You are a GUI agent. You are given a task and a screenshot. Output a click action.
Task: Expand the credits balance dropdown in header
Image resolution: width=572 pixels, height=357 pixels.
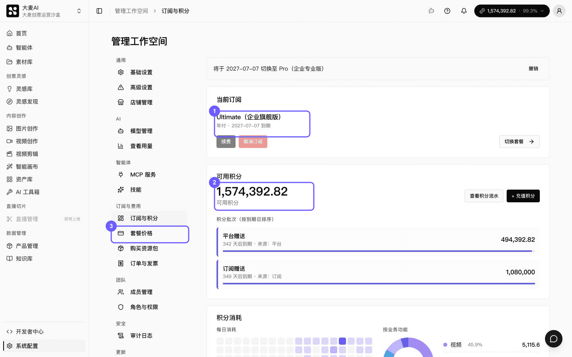pos(512,11)
